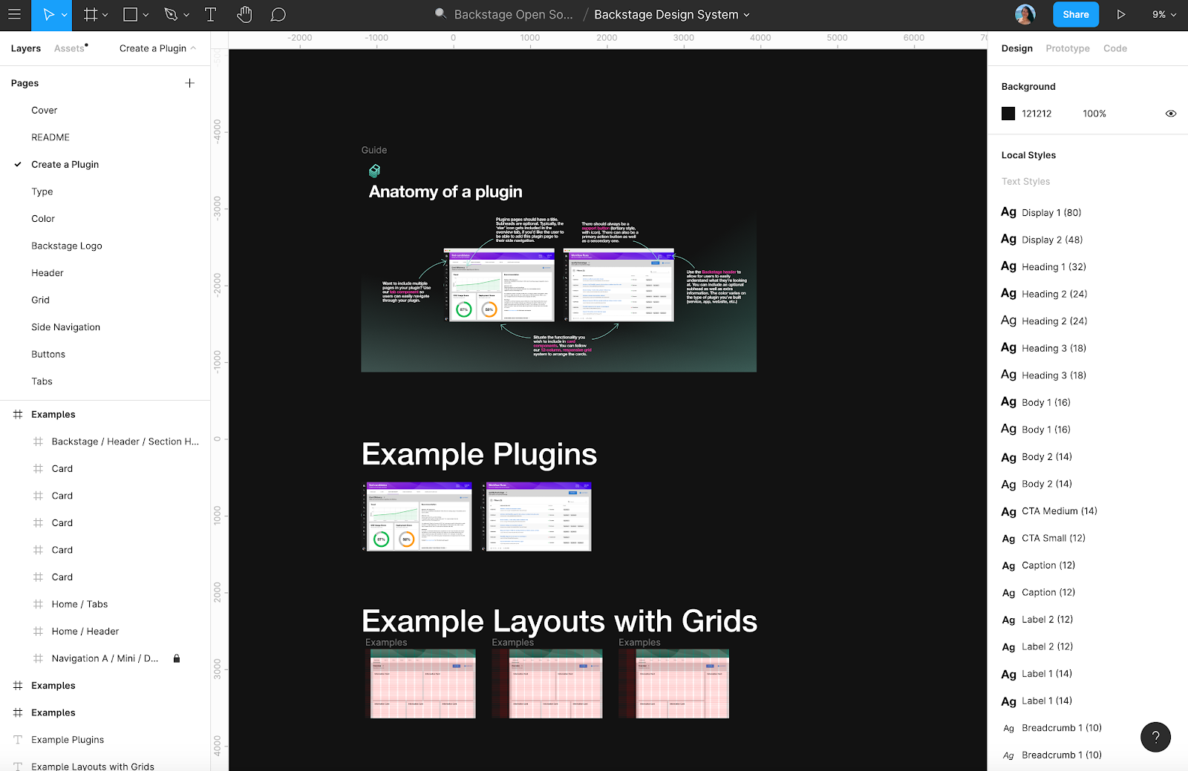The image size is (1188, 771).
Task: Switch to the Prototype tab
Action: [x=1067, y=48]
